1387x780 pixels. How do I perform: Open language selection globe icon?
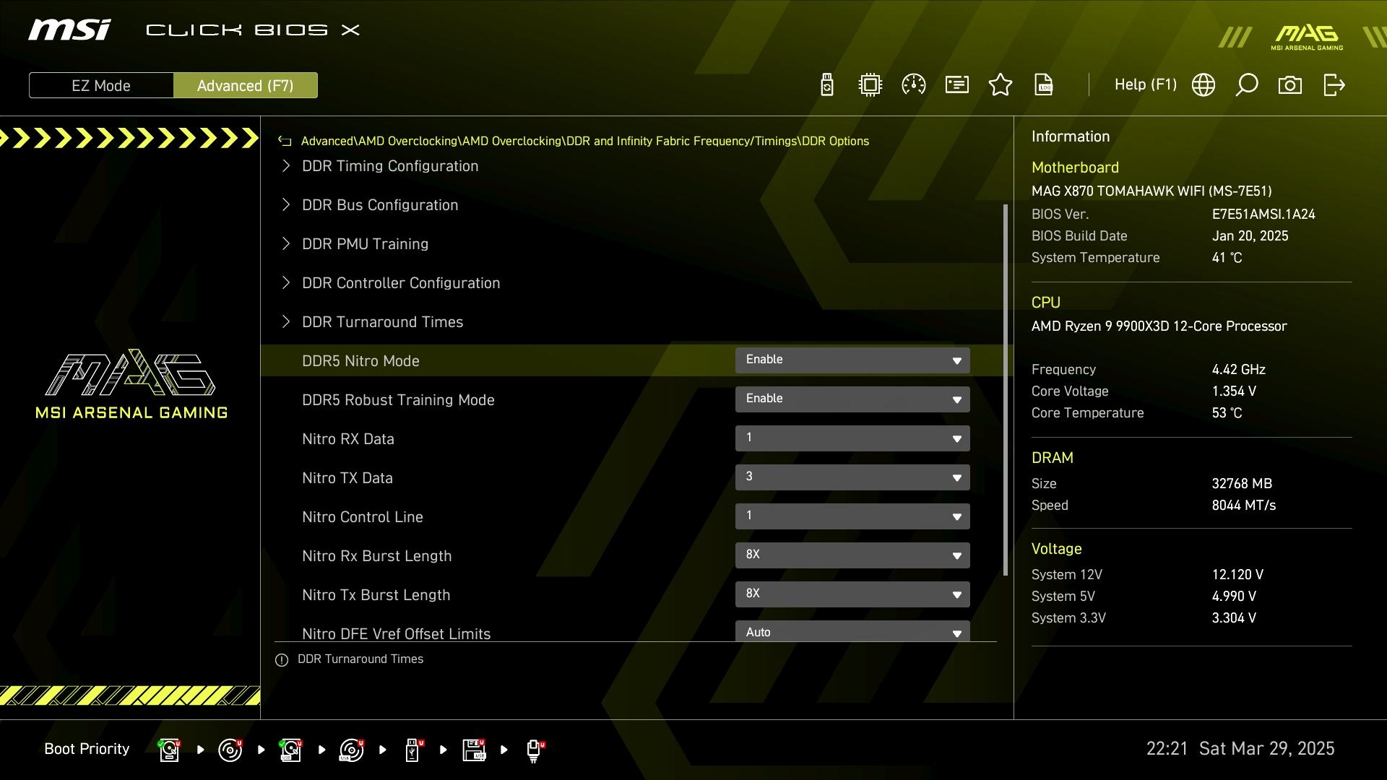coord(1204,85)
